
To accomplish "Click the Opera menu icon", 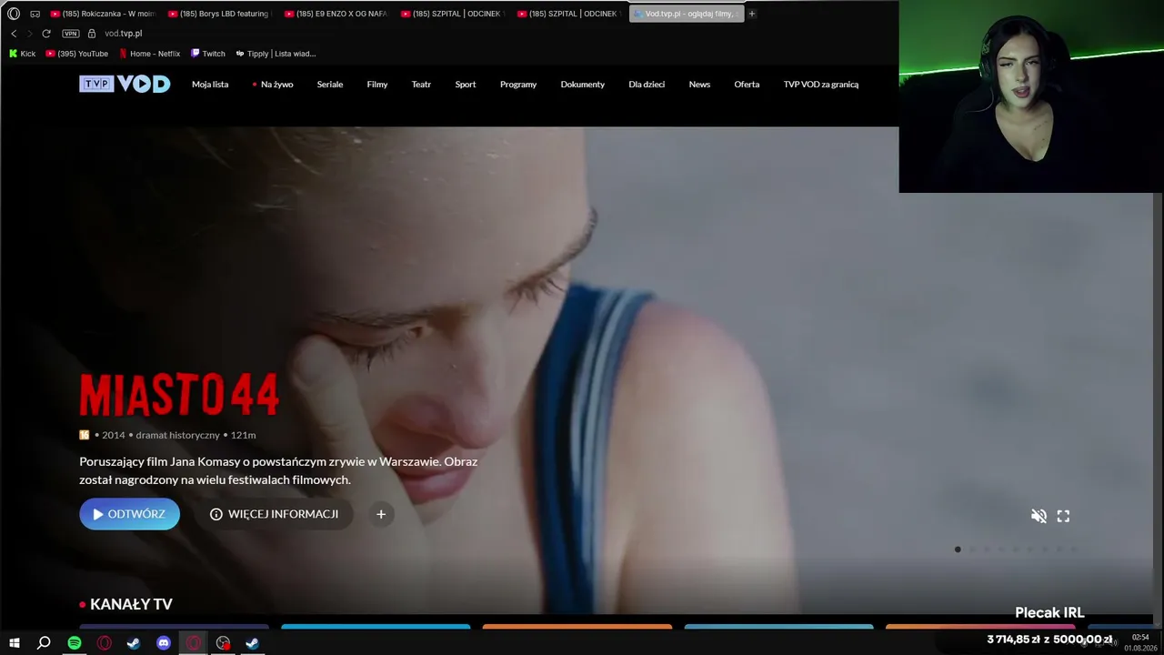I will pos(14,14).
